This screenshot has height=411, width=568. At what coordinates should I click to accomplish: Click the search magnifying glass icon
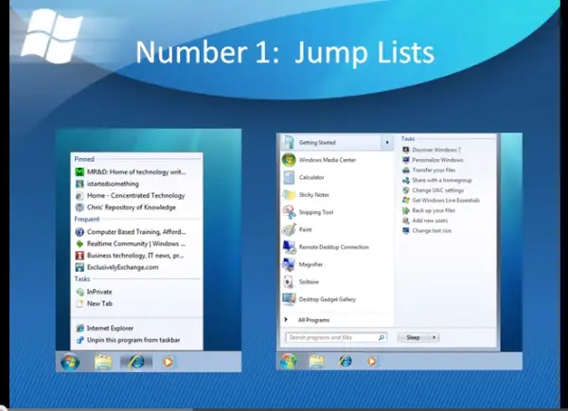coord(382,337)
